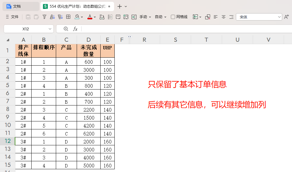This screenshot has height=172, width=292.
Task: Click the 产品 header cell
Action: pos(66,51)
